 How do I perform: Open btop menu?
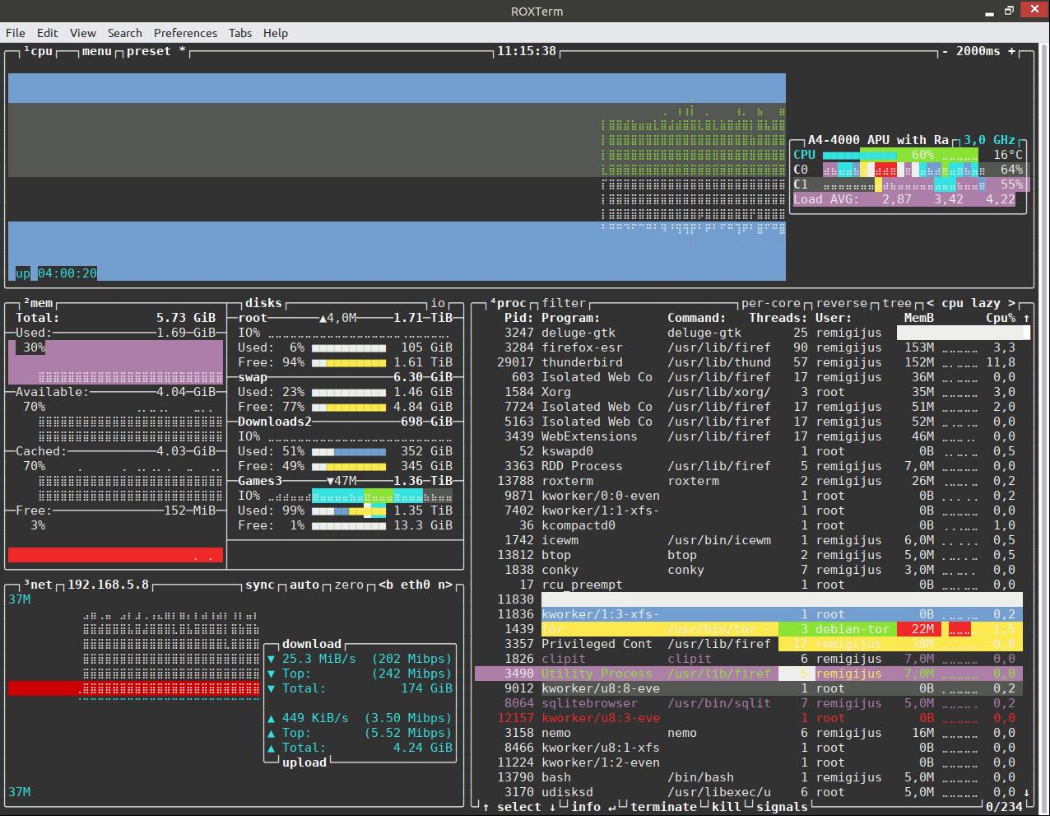tap(97, 51)
